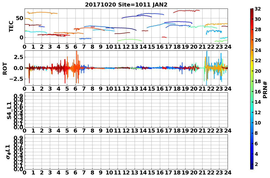
Task: Click the colorbar tick label 30
Action: coord(258,19)
